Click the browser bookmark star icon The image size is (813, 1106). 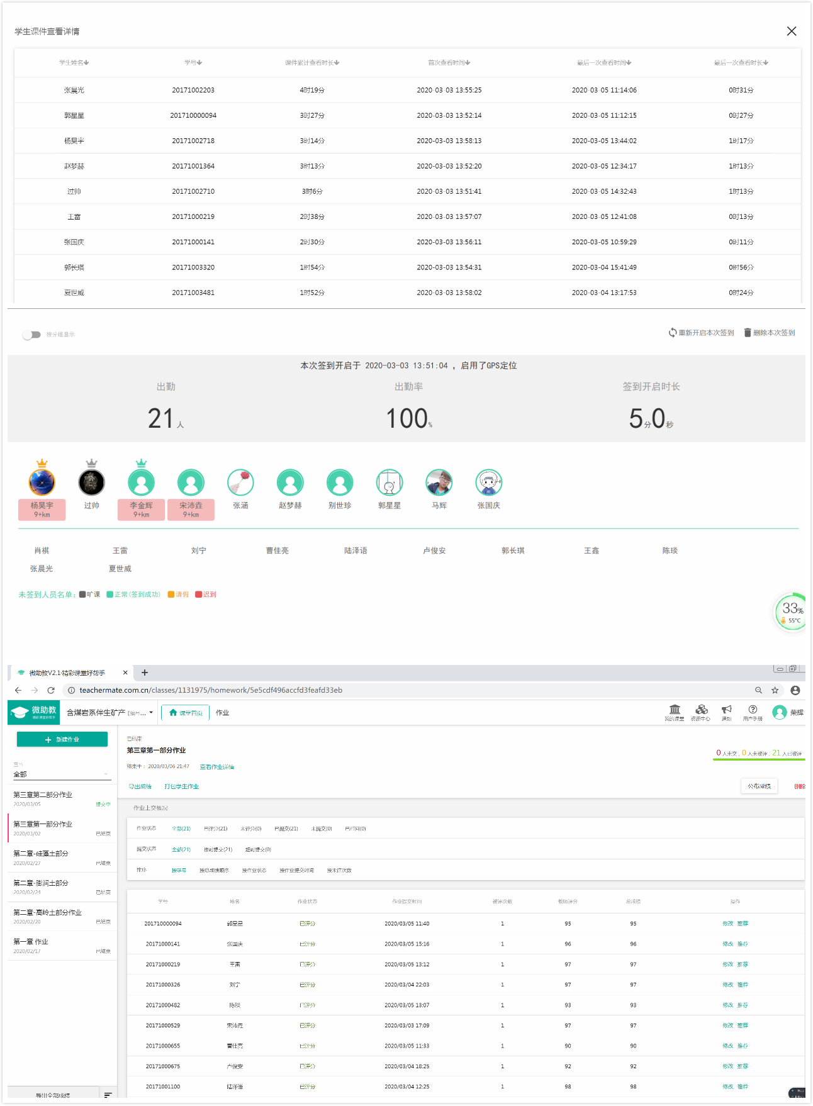[775, 690]
